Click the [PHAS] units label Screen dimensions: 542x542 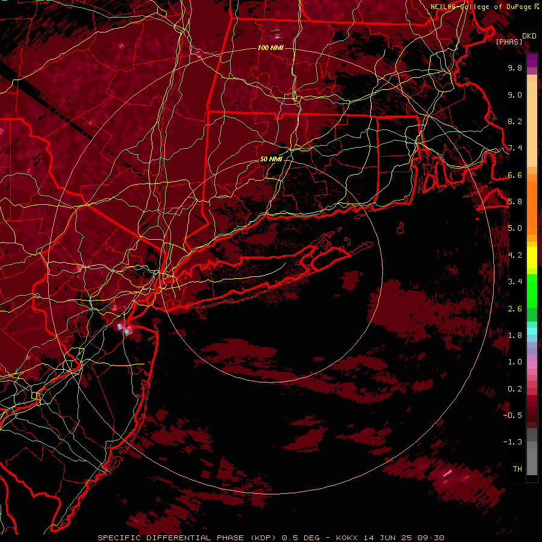pos(509,42)
